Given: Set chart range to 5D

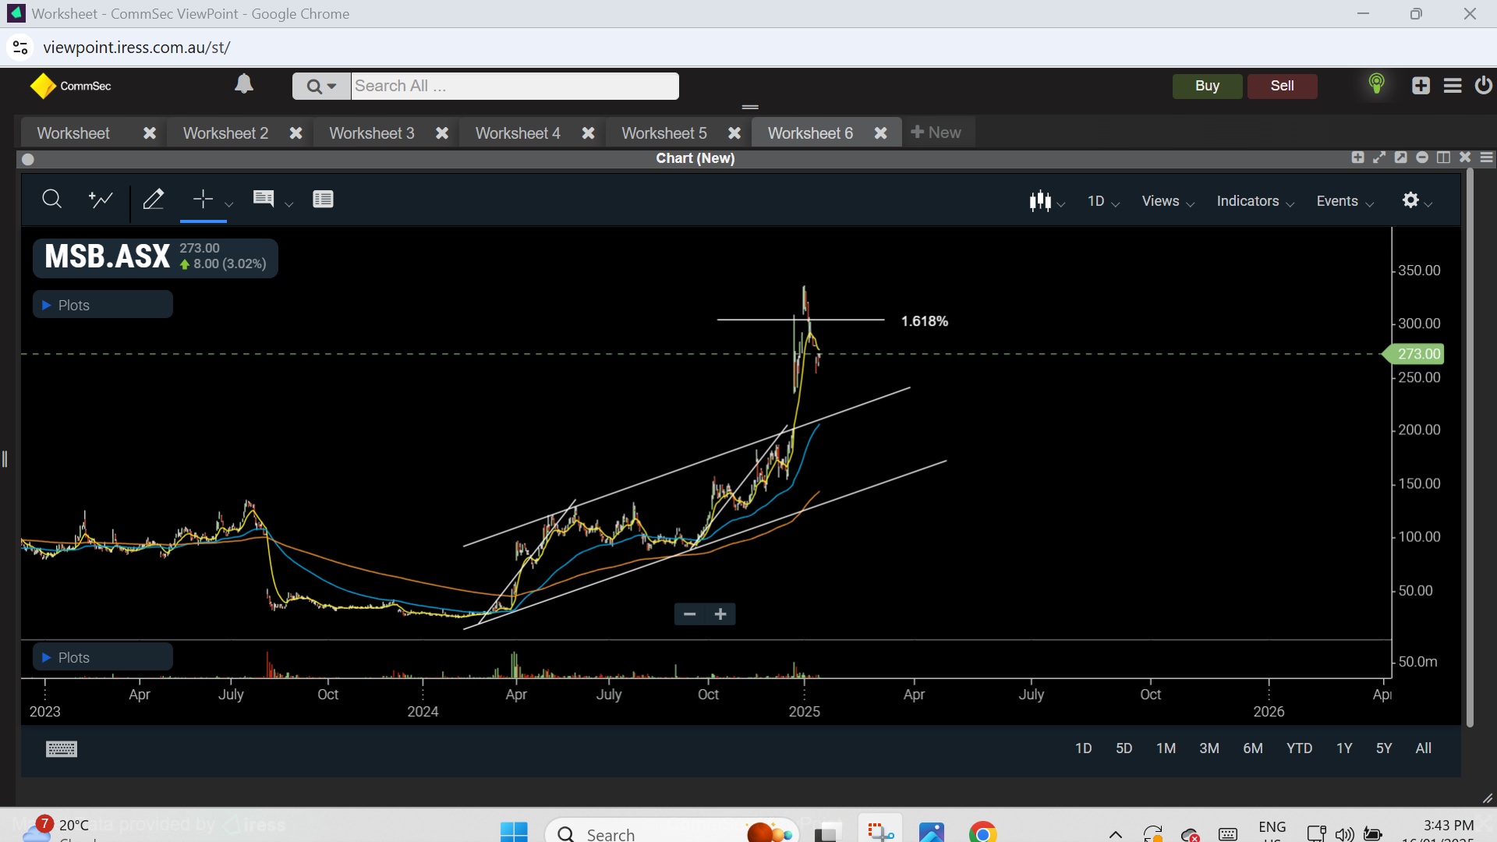Looking at the screenshot, I should tap(1124, 748).
